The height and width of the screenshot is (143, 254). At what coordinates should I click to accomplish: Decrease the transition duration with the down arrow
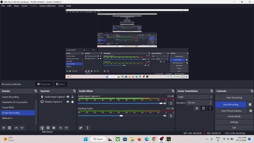click(x=210, y=104)
